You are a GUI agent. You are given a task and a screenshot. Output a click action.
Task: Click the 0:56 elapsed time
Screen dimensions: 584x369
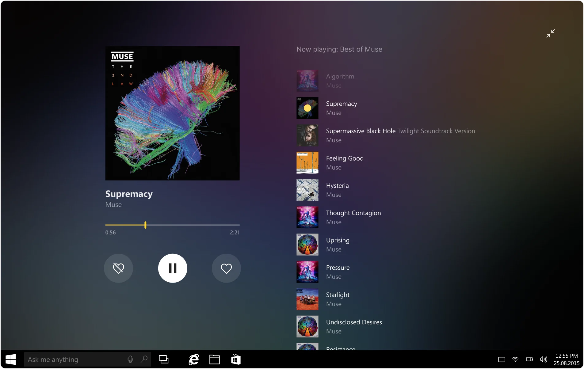(110, 232)
